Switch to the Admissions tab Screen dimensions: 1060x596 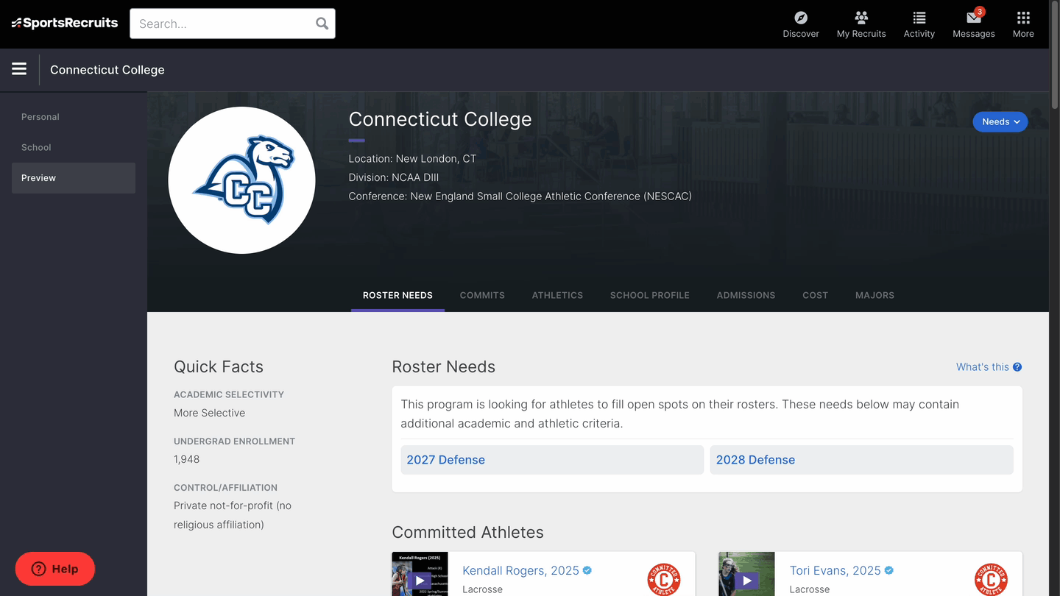point(746,295)
